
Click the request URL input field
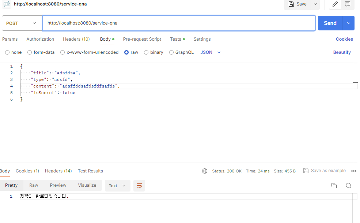click(x=179, y=23)
